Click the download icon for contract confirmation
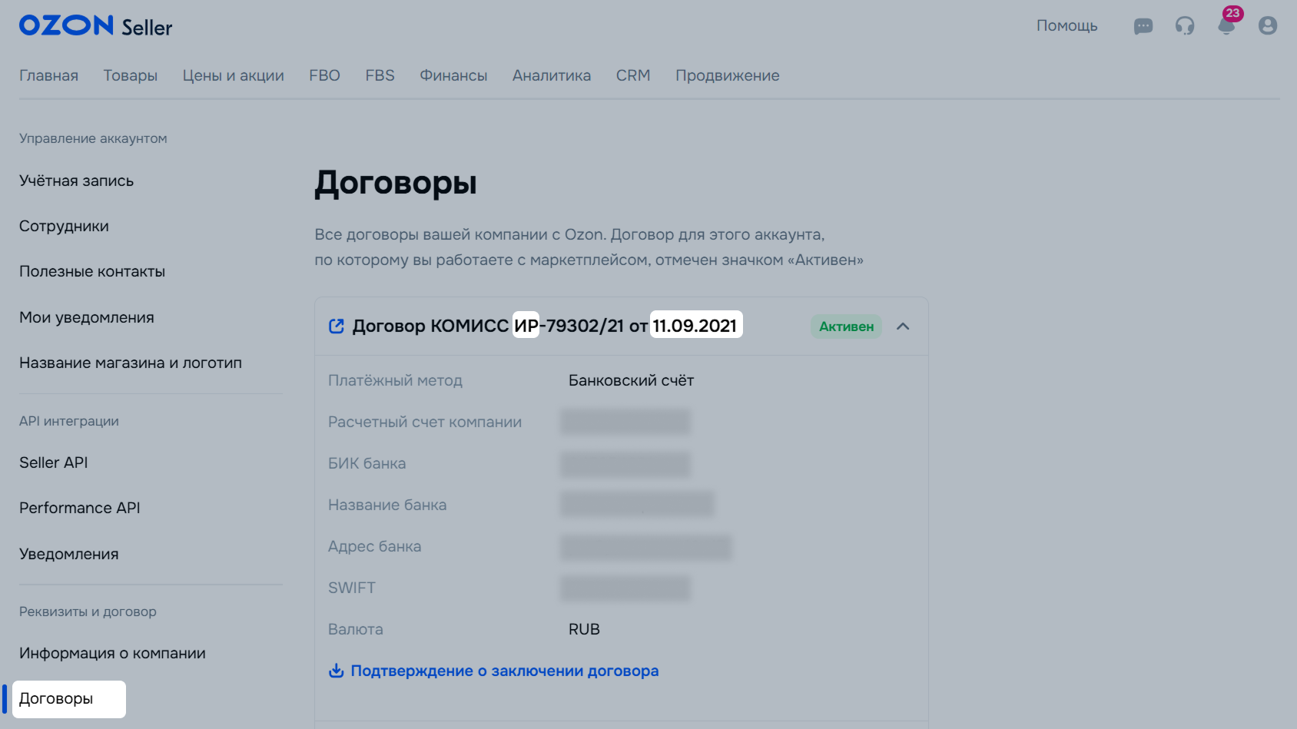This screenshot has width=1297, height=729. [336, 671]
